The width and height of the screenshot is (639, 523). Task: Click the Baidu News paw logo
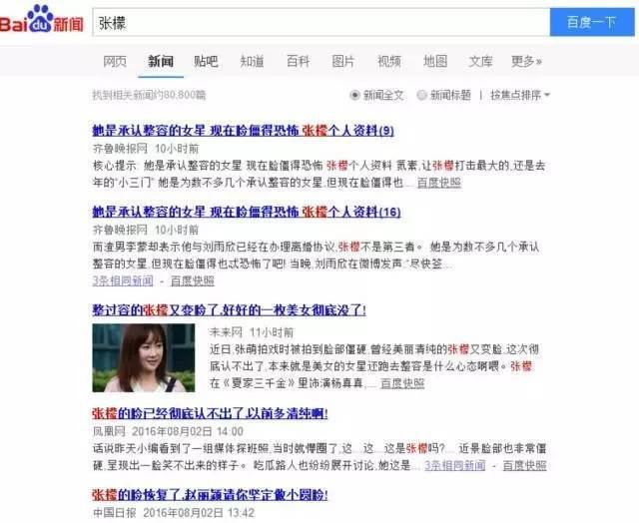[41, 19]
